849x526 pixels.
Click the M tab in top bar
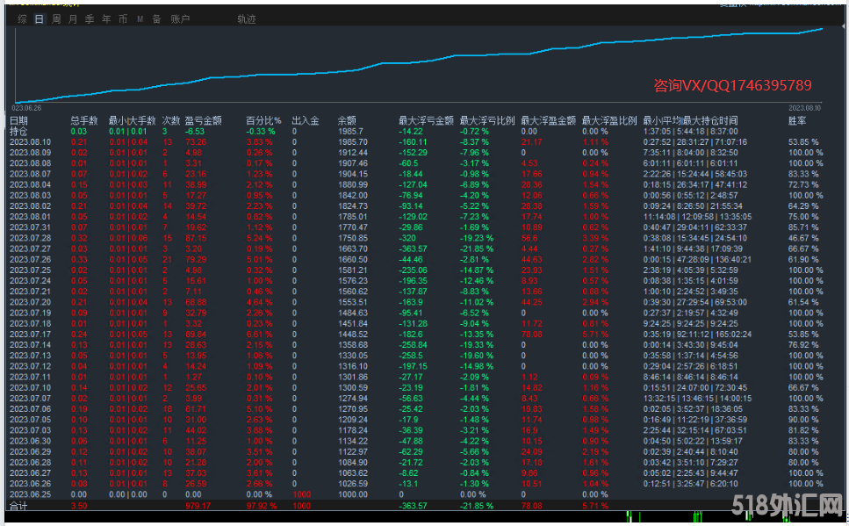[140, 18]
